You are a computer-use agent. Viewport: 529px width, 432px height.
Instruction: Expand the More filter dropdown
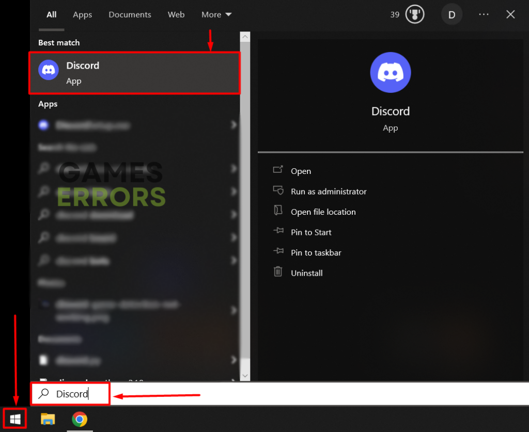coord(216,14)
